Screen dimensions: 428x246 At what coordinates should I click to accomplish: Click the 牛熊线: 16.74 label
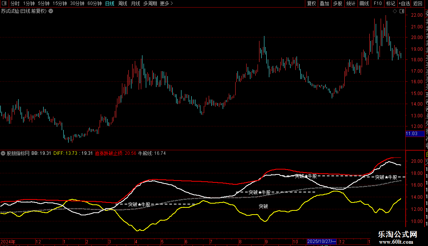click(152, 153)
